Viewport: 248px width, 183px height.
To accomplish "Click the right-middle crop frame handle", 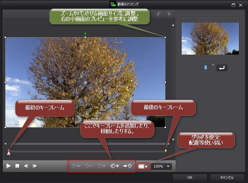I will tap(165, 82).
